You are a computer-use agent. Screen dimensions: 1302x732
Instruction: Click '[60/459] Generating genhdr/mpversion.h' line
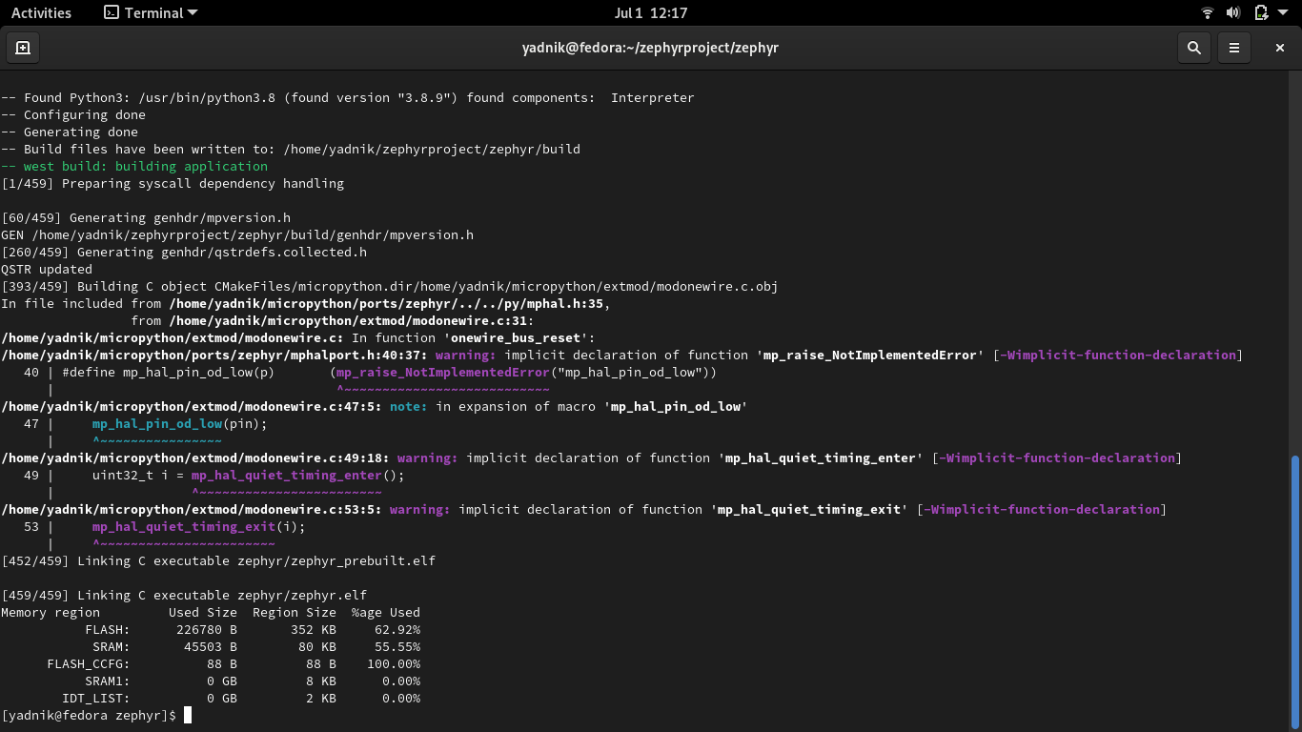pyautogui.click(x=146, y=217)
